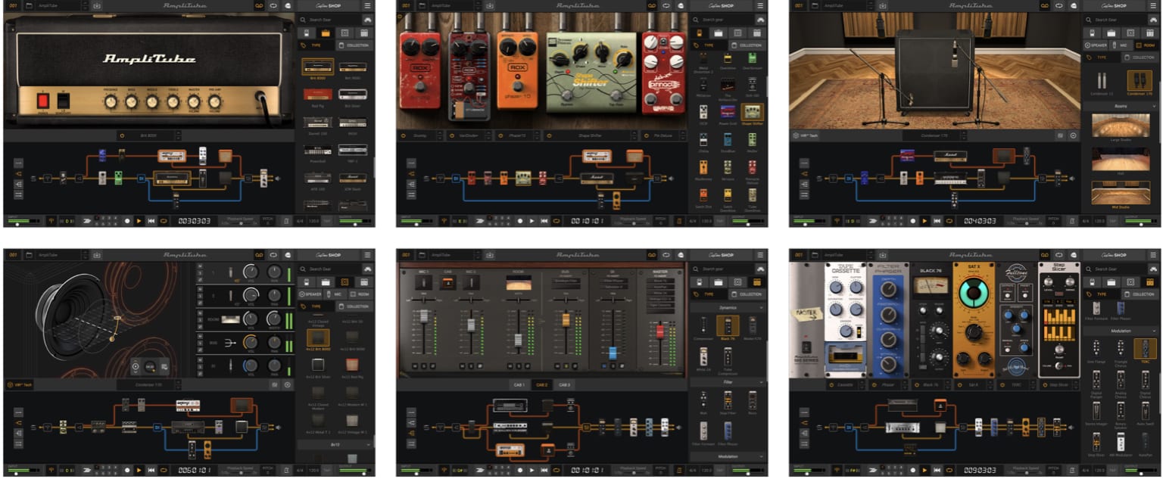Click the metronome icon in studio room screenshot
The image size is (1166, 479).
point(1071,221)
